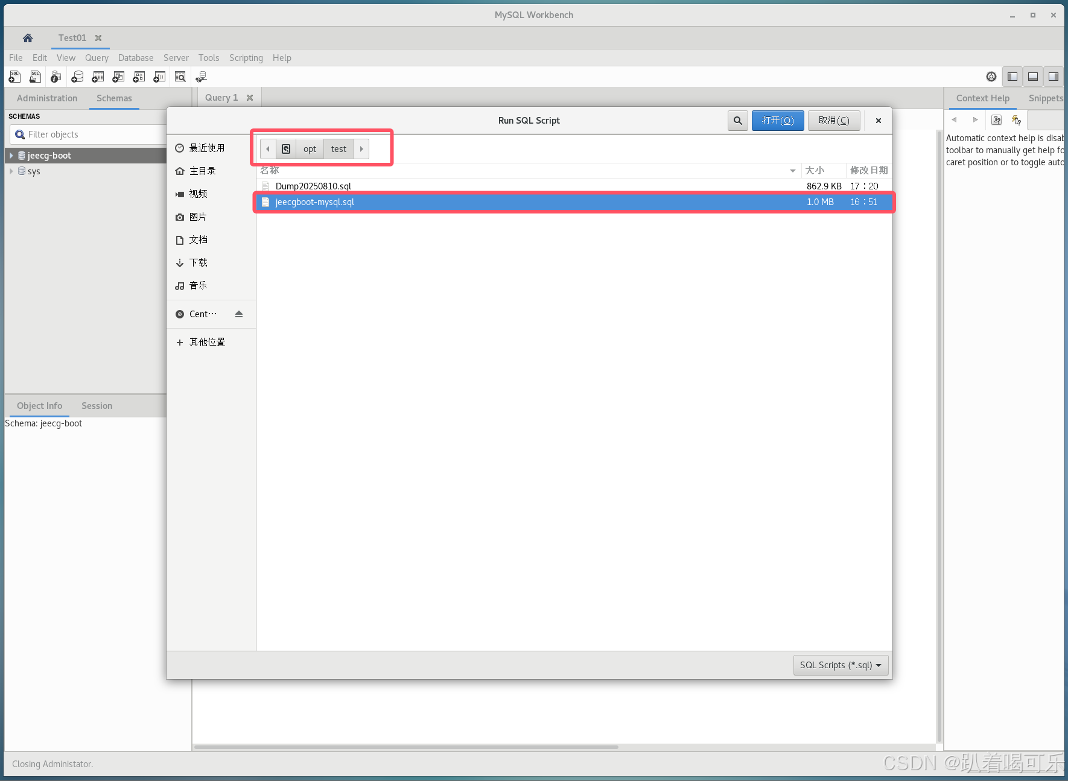Open the preferences gear icon in toolbar
This screenshot has height=781, width=1068.
(x=991, y=77)
